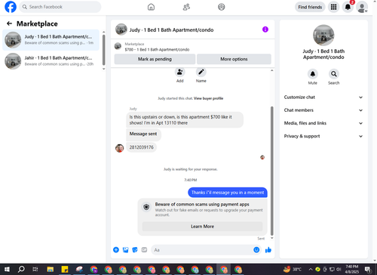Go back from Marketplace with the arrow
Screen dimensions: 377x275
coord(9,23)
